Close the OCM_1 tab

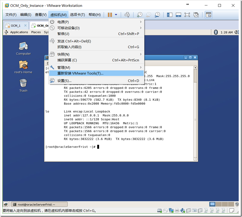(25, 25)
